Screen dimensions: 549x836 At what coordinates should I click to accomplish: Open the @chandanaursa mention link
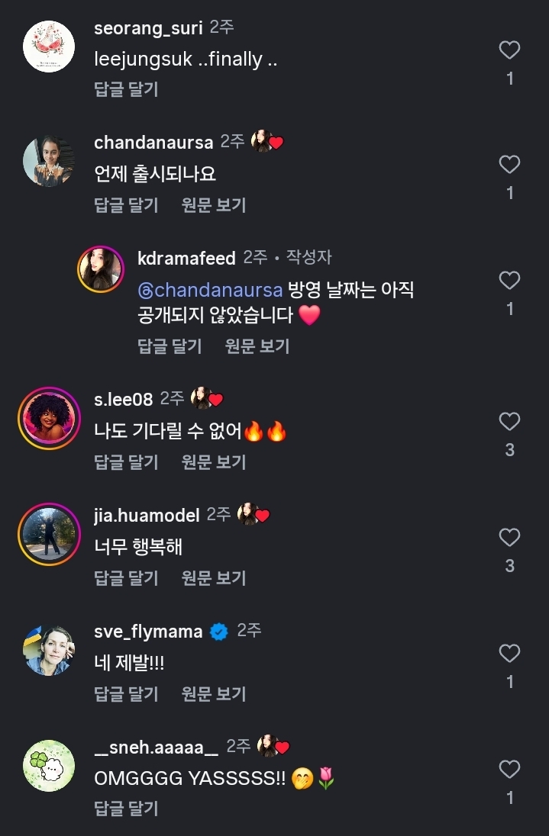tap(210, 291)
